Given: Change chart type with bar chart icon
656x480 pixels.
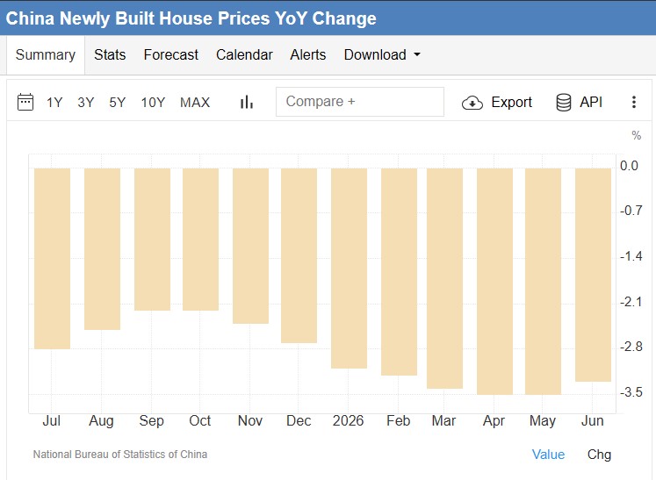Looking at the screenshot, I should pyautogui.click(x=247, y=102).
